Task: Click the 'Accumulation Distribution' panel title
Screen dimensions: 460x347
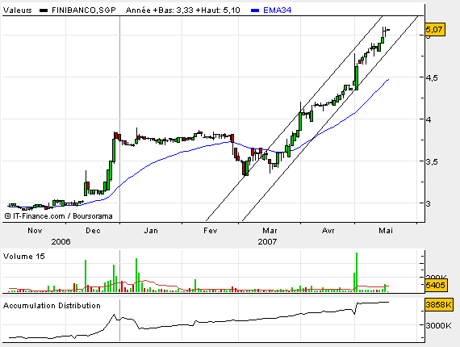Action: click(52, 306)
